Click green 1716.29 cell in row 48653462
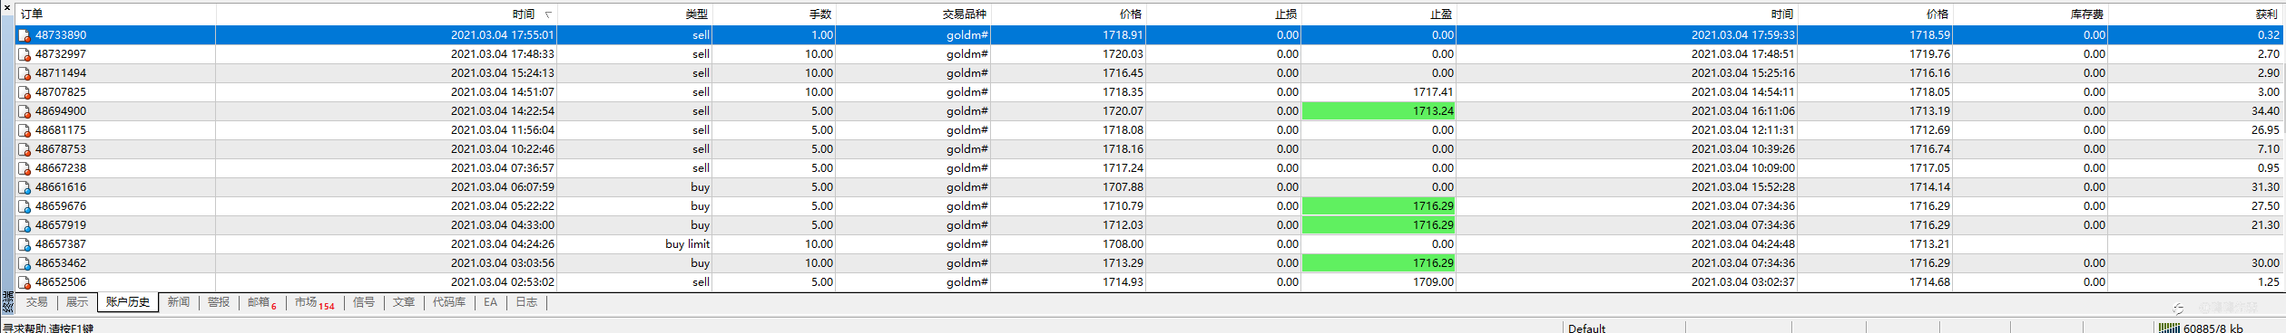The image size is (2286, 333). (1378, 263)
